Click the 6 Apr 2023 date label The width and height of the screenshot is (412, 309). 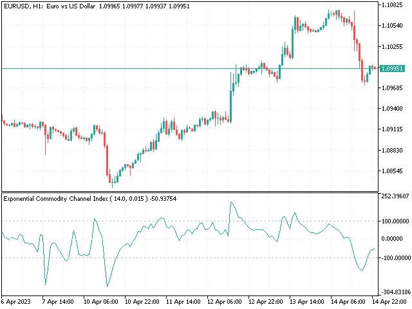click(x=17, y=301)
